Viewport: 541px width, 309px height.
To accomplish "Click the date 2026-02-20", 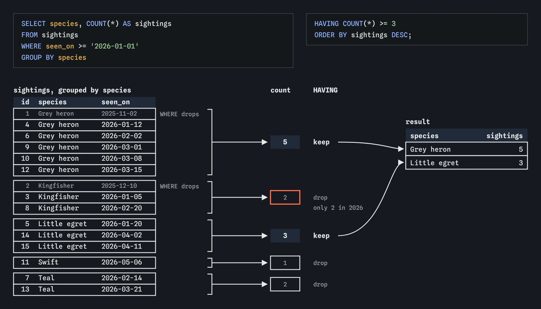I will click(121, 208).
